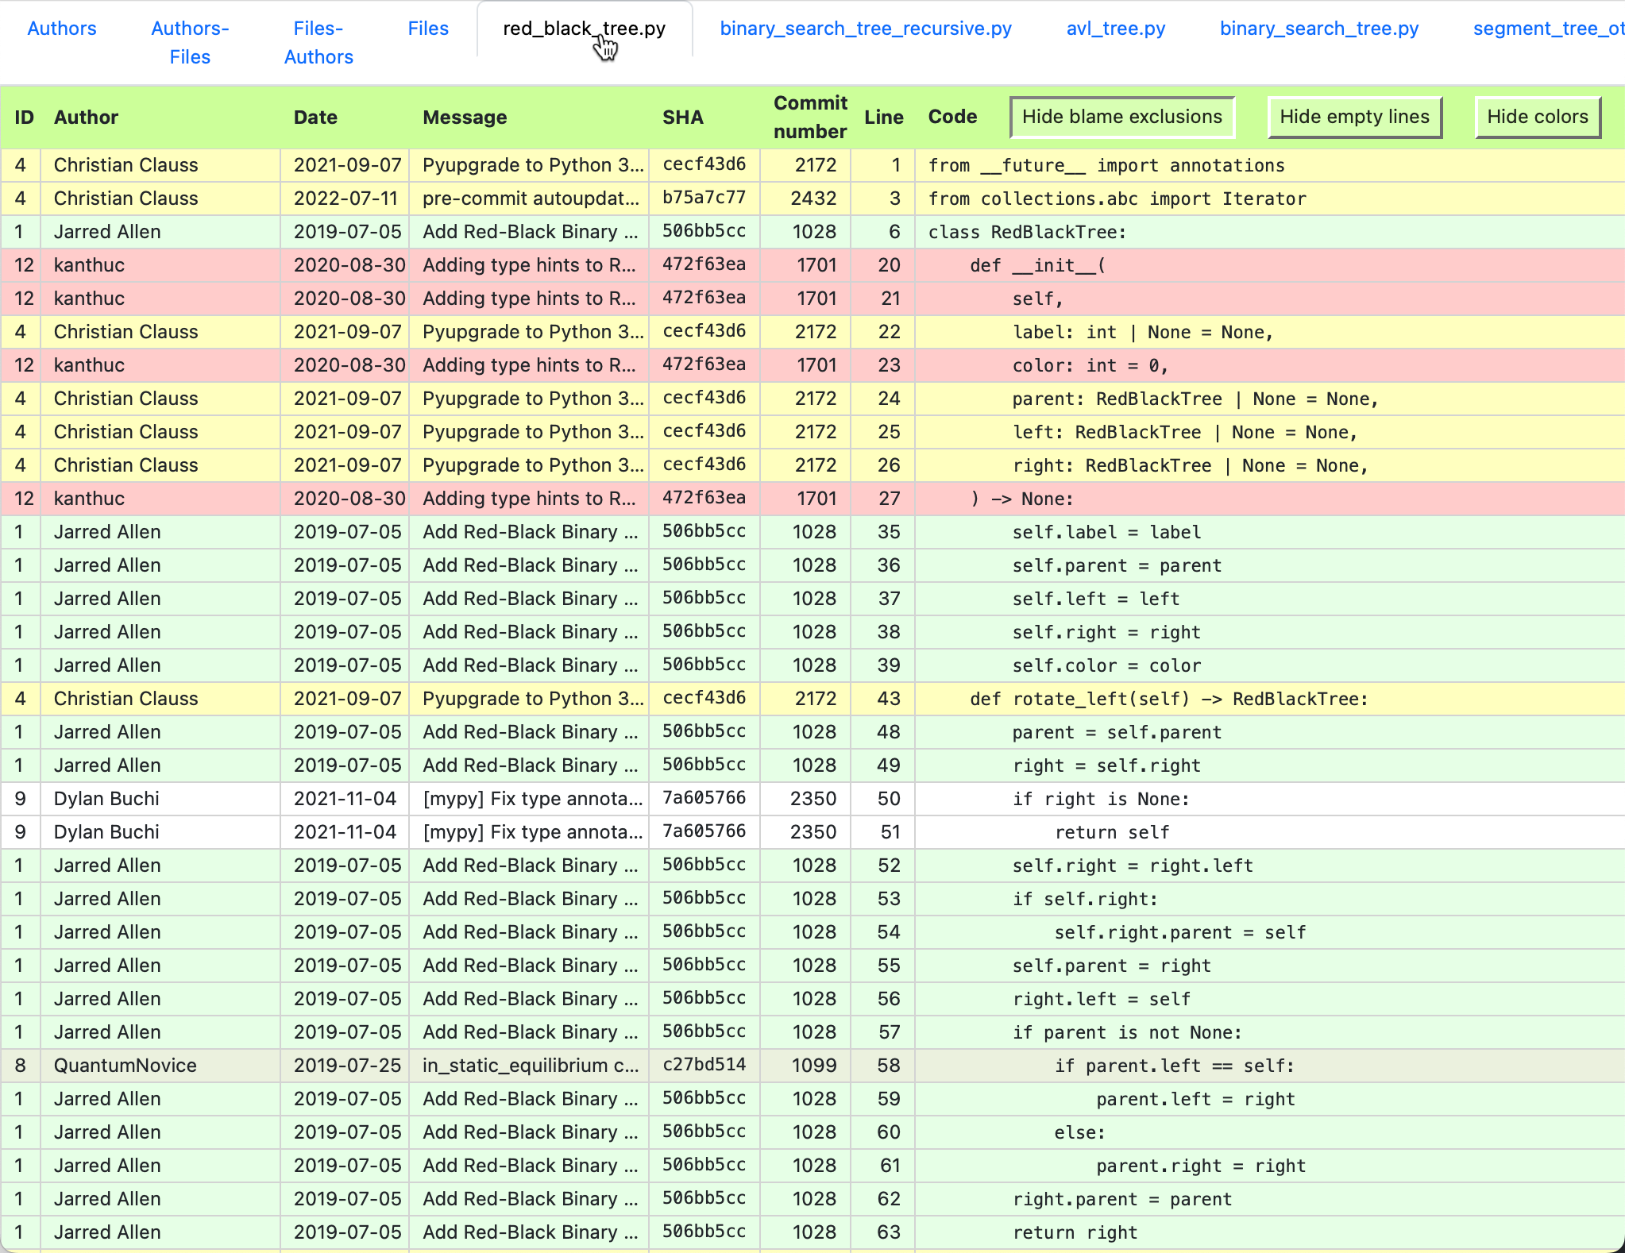Click the ID column header
Screen dimensions: 1625x1253
tap(25, 118)
